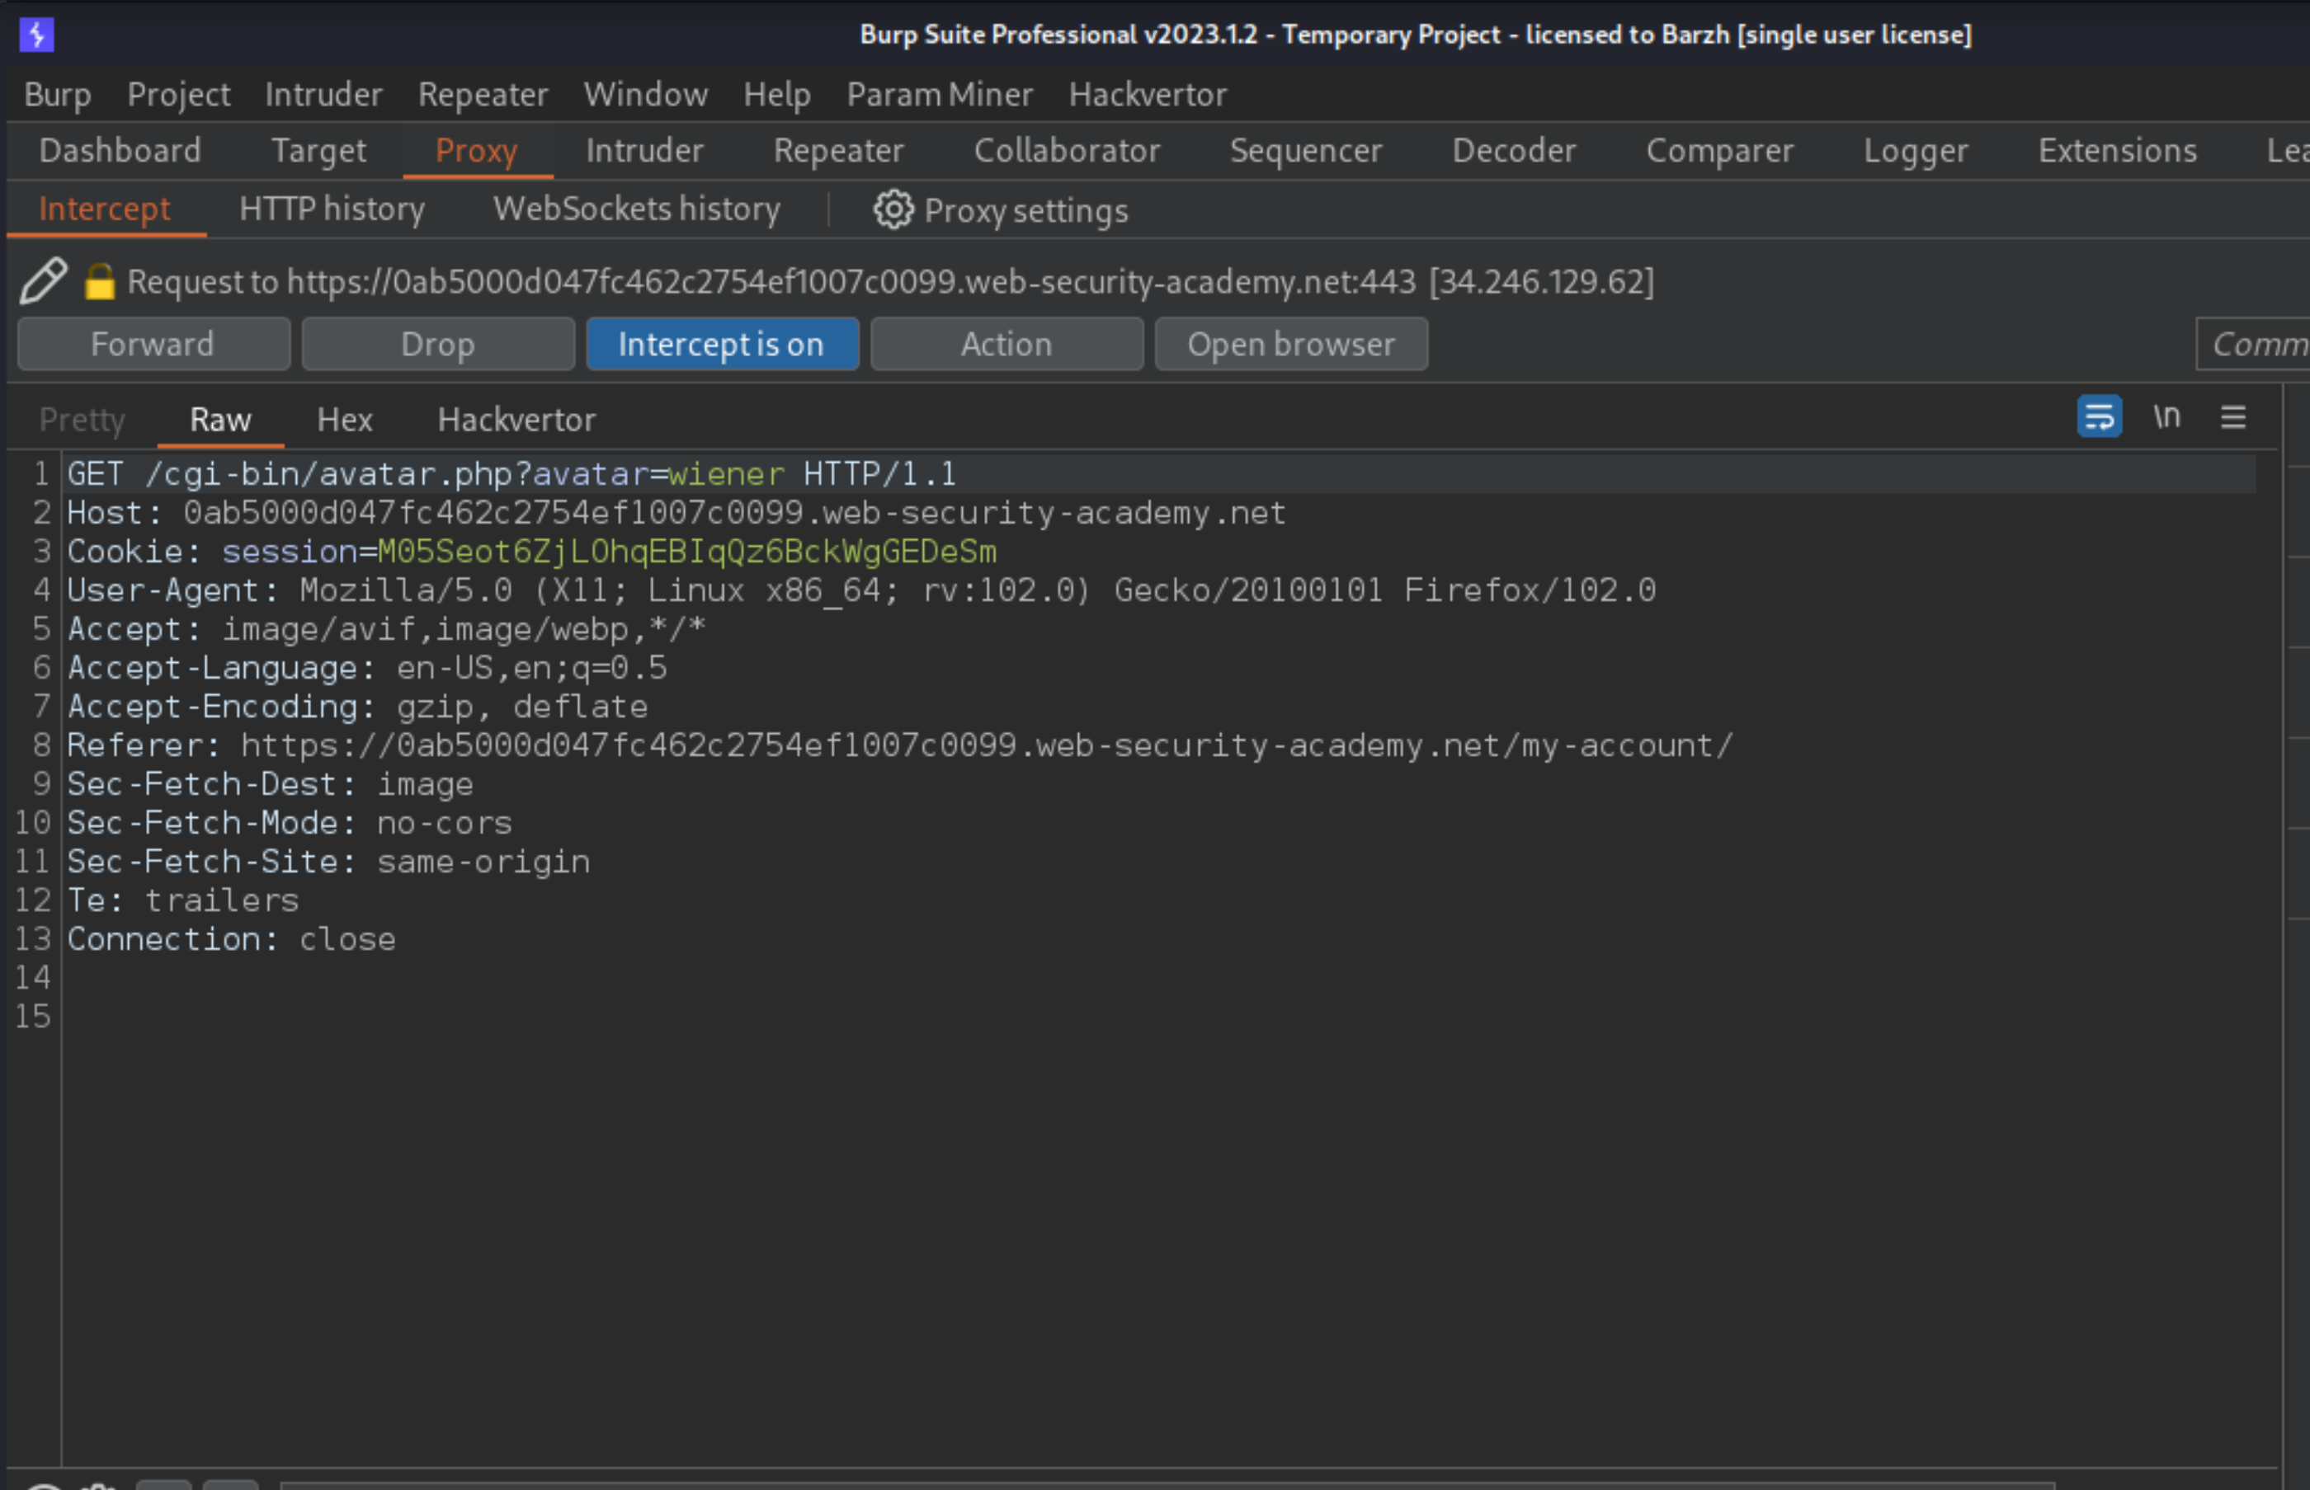Click the Open browser button
The width and height of the screenshot is (2310, 1490).
coord(1291,345)
